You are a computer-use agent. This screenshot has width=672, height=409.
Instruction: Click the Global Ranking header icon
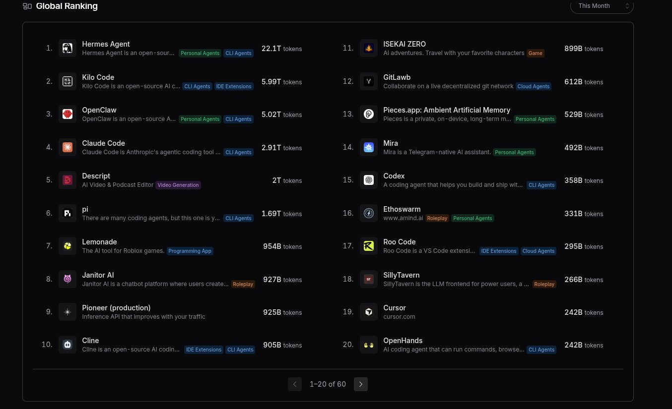point(27,6)
